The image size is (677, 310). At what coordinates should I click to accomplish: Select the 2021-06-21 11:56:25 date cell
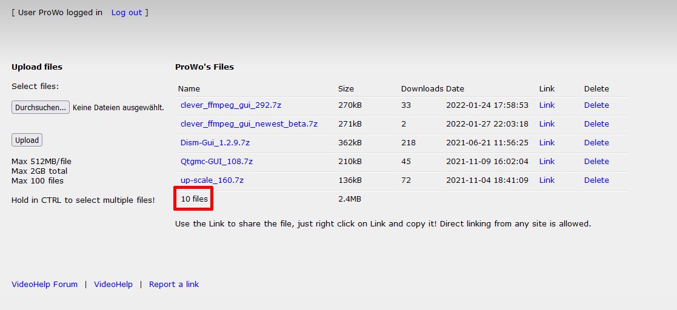[487, 142]
